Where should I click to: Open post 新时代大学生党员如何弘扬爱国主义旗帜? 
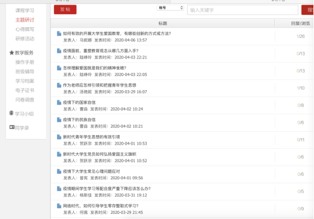(x=100, y=154)
